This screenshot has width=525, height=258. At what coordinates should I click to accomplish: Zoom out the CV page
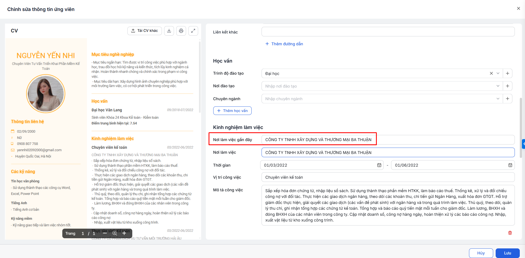pos(105,233)
